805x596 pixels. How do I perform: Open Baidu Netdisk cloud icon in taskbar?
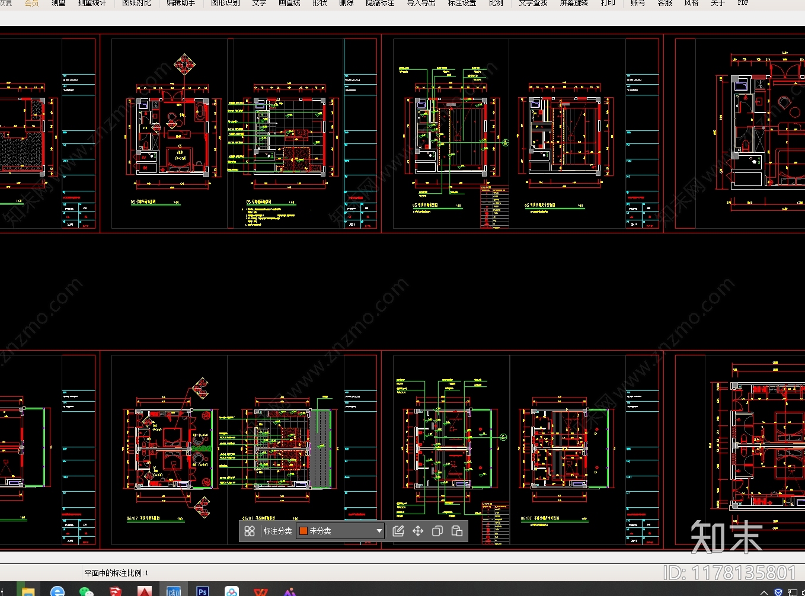click(232, 591)
